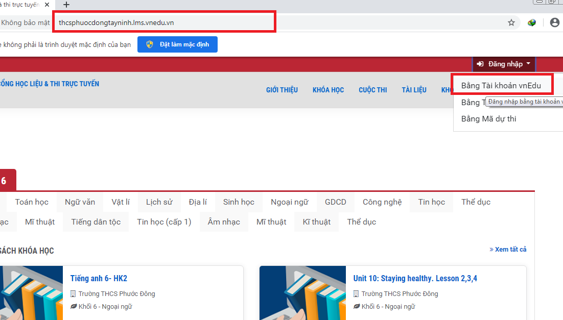Select the Tin học (cấp 1) tab
The width and height of the screenshot is (563, 320).
click(164, 222)
